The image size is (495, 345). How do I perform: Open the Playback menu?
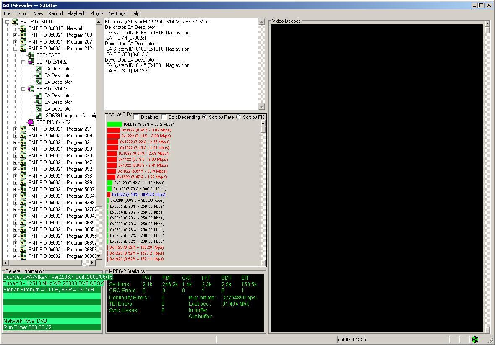pyautogui.click(x=76, y=13)
